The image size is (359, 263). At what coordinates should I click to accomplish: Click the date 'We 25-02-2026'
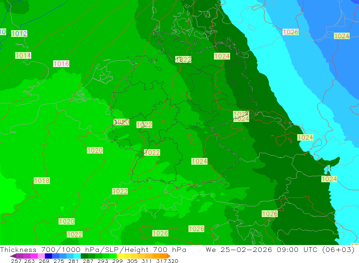click(x=239, y=249)
